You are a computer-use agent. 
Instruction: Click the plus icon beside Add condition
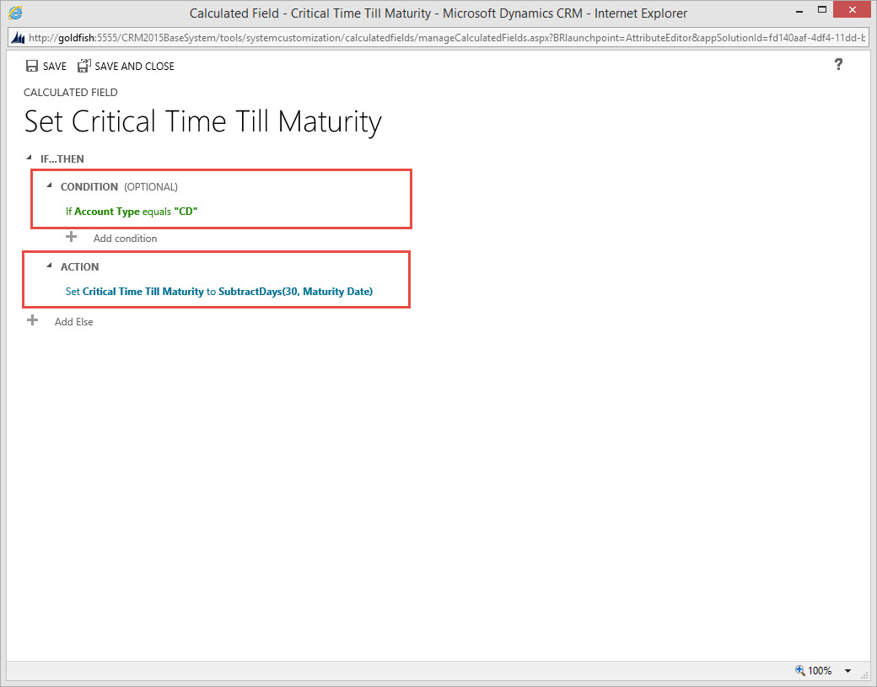tap(72, 238)
